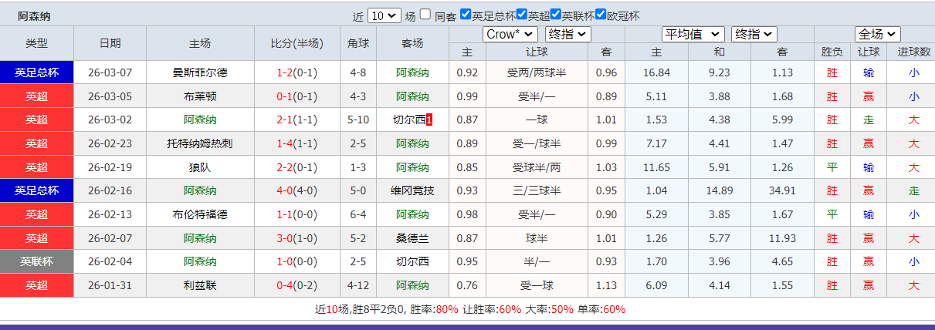Open the 1-2(0-1) score link
This screenshot has width=935, height=330.
point(297,72)
